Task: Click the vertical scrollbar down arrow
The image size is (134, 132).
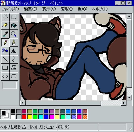Action: pos(129,97)
